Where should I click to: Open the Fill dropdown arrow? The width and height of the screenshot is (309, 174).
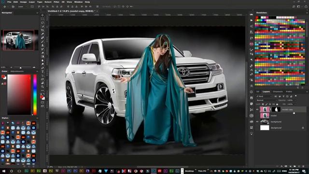[x=295, y=104]
